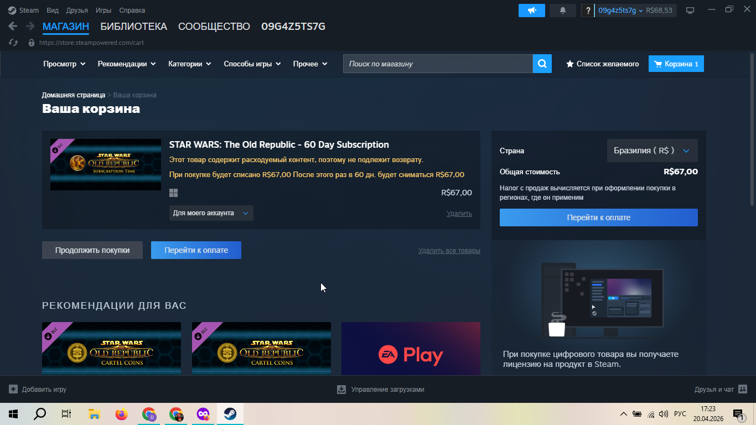The image size is (756, 425).
Task: Go back with the left arrow
Action: [13, 26]
